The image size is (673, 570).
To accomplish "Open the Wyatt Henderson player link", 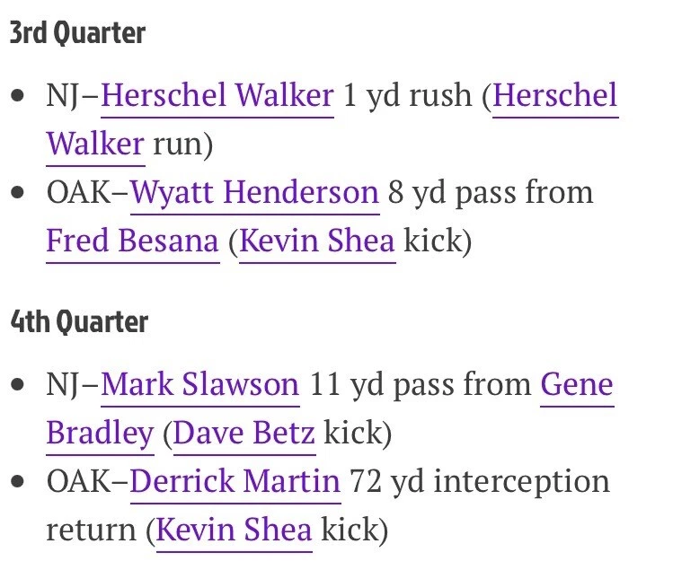I will click(254, 193).
